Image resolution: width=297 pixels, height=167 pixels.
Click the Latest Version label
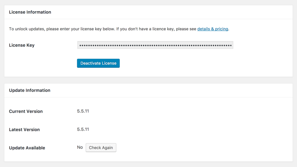click(24, 130)
